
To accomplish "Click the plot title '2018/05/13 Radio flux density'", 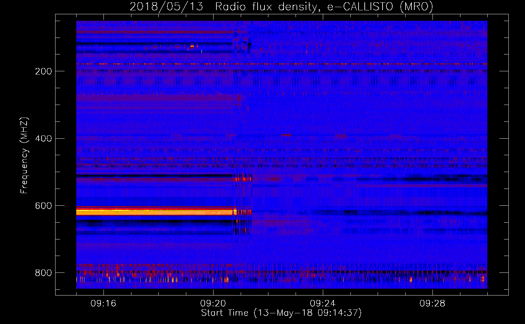I will coord(281,7).
